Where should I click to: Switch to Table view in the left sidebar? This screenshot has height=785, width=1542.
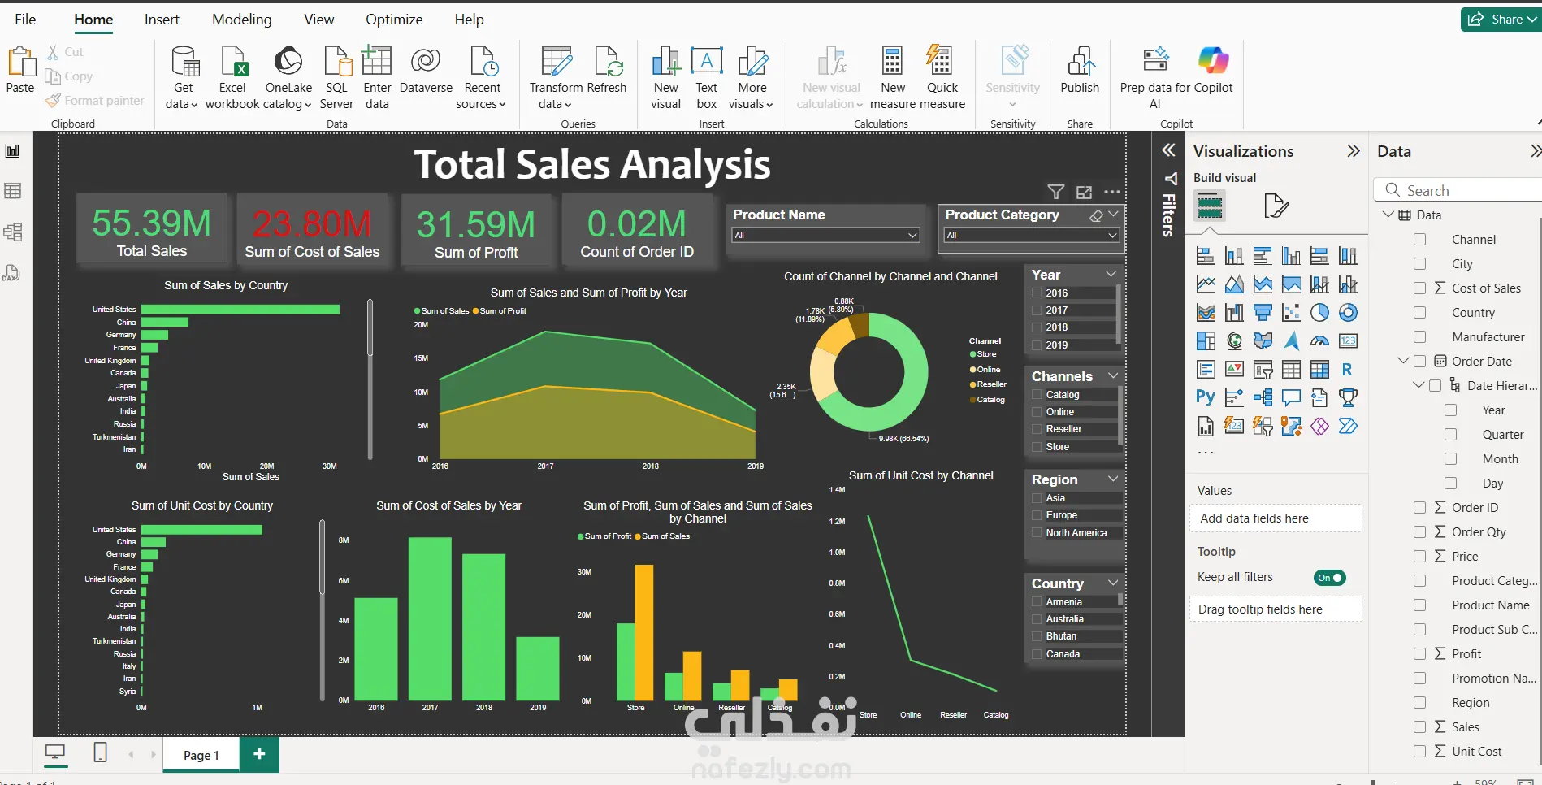(12, 191)
